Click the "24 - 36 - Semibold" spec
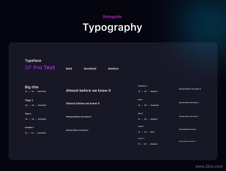Image resolution: width=226 pixels, height=171 pixels. [x=36, y=105]
